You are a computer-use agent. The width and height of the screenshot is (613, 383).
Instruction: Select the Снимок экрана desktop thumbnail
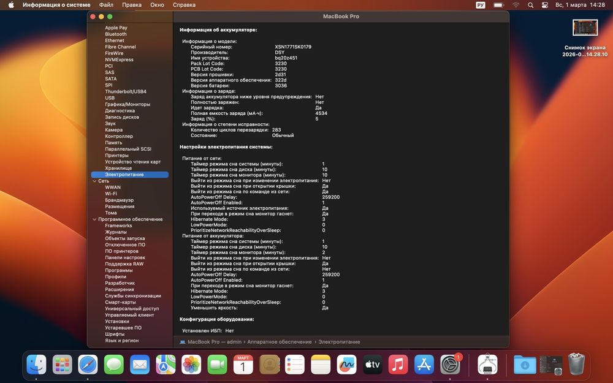585,28
